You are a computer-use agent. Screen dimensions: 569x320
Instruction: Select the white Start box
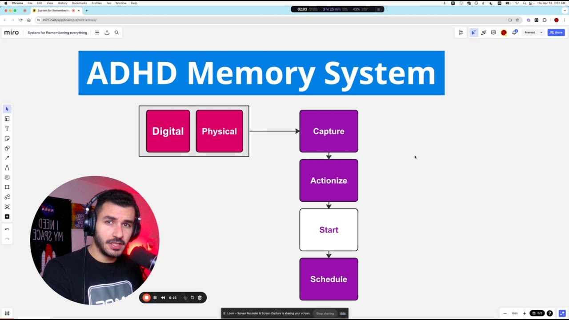point(329,230)
